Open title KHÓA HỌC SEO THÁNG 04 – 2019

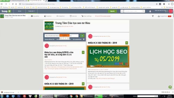tap(59, 84)
